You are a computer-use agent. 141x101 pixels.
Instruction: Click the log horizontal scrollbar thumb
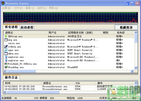[x=33, y=92]
